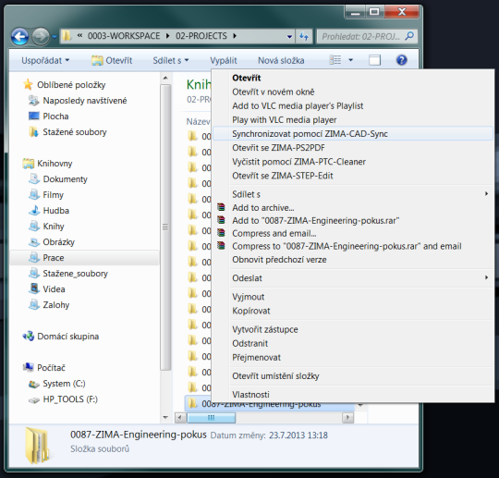Open the Hudba library
Image resolution: width=499 pixels, height=478 pixels.
tap(49, 211)
